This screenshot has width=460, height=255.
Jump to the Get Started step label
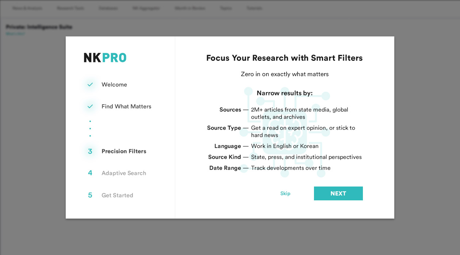pos(117,195)
